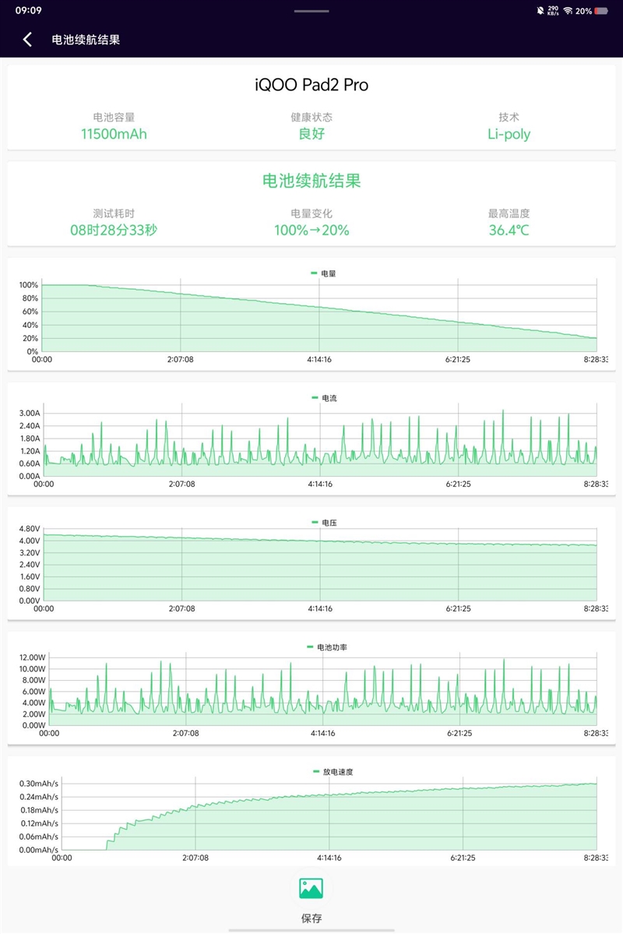The width and height of the screenshot is (623, 934).
Task: Tap the wifi status icon
Action: [568, 11]
